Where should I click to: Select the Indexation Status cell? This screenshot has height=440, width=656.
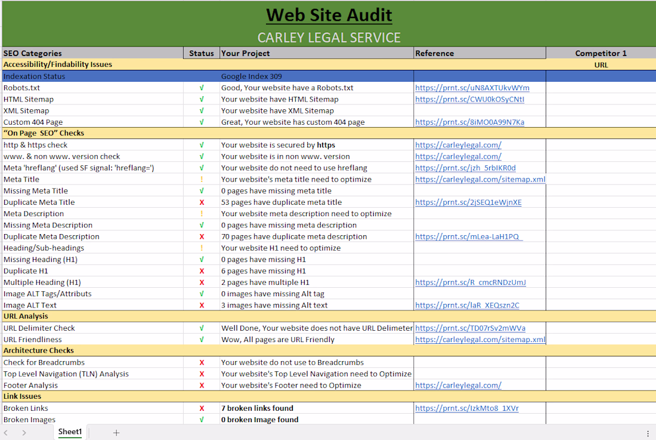92,76
